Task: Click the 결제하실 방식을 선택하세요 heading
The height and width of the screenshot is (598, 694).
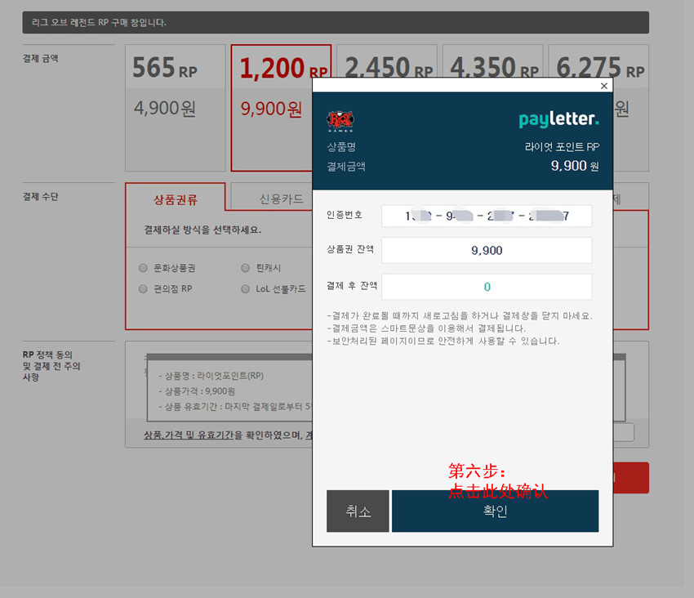Action: (202, 230)
